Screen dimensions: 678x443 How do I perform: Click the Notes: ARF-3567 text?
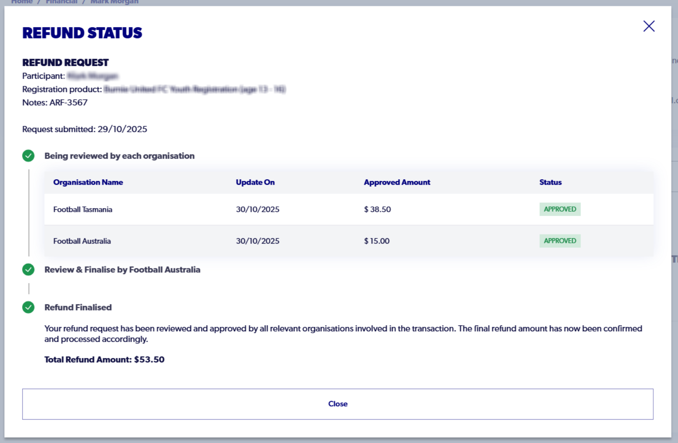coord(55,103)
